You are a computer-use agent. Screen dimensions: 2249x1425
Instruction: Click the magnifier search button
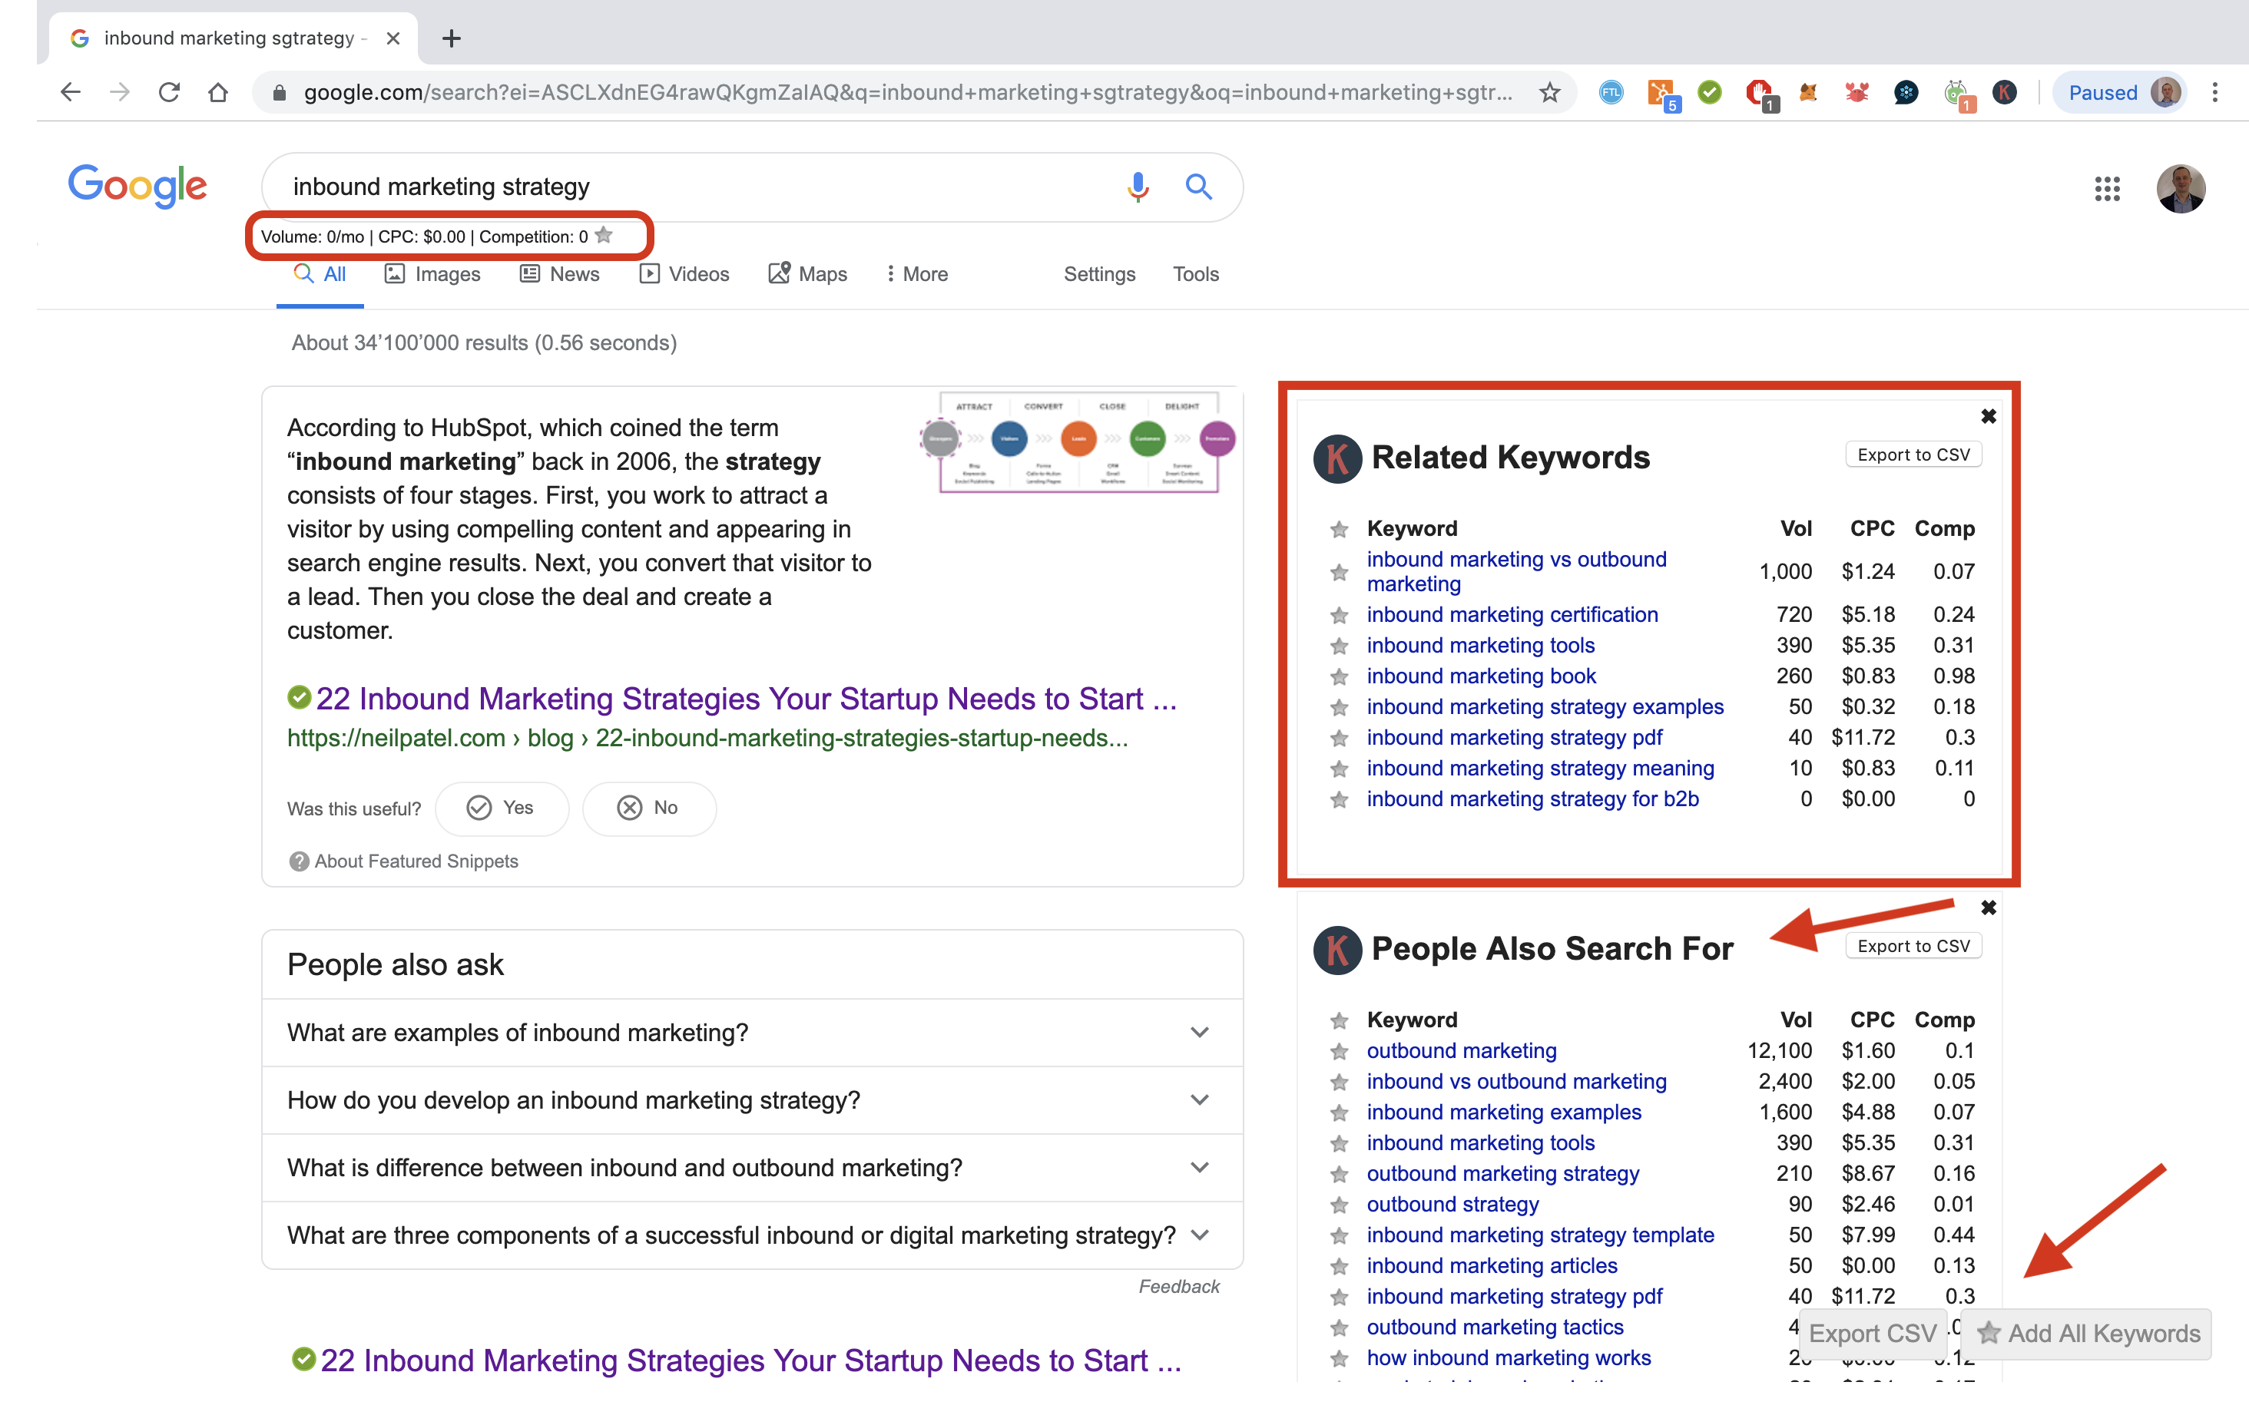1198,187
